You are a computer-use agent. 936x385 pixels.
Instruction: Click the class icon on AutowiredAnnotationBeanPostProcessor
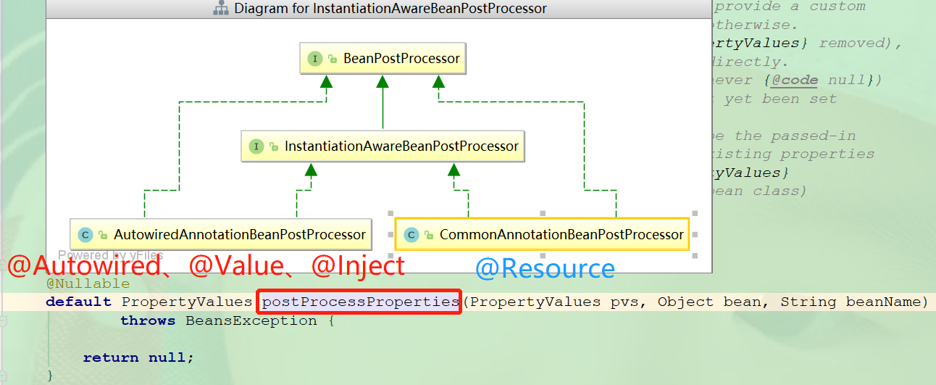click(x=85, y=235)
